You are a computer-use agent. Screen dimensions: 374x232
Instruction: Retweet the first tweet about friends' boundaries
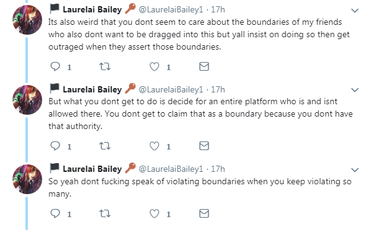105,66
